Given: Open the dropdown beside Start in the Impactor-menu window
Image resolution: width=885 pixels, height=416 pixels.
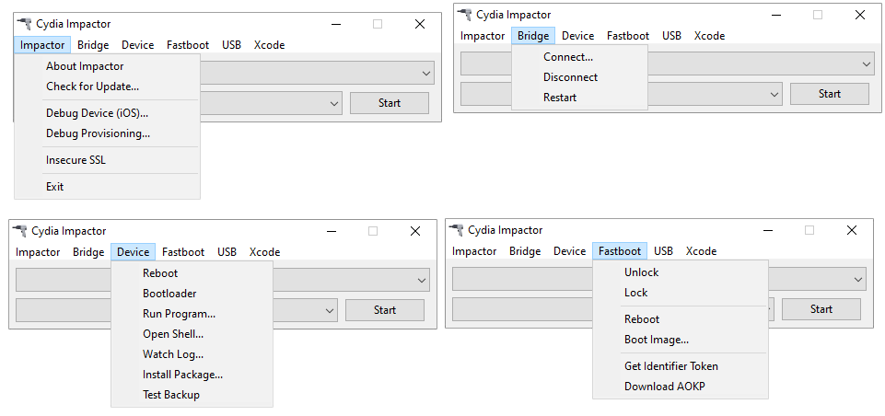Looking at the screenshot, I should coord(334,103).
